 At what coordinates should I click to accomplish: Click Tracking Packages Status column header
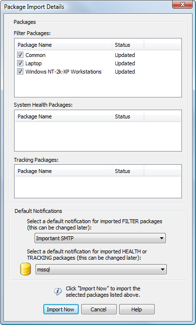click(128, 171)
